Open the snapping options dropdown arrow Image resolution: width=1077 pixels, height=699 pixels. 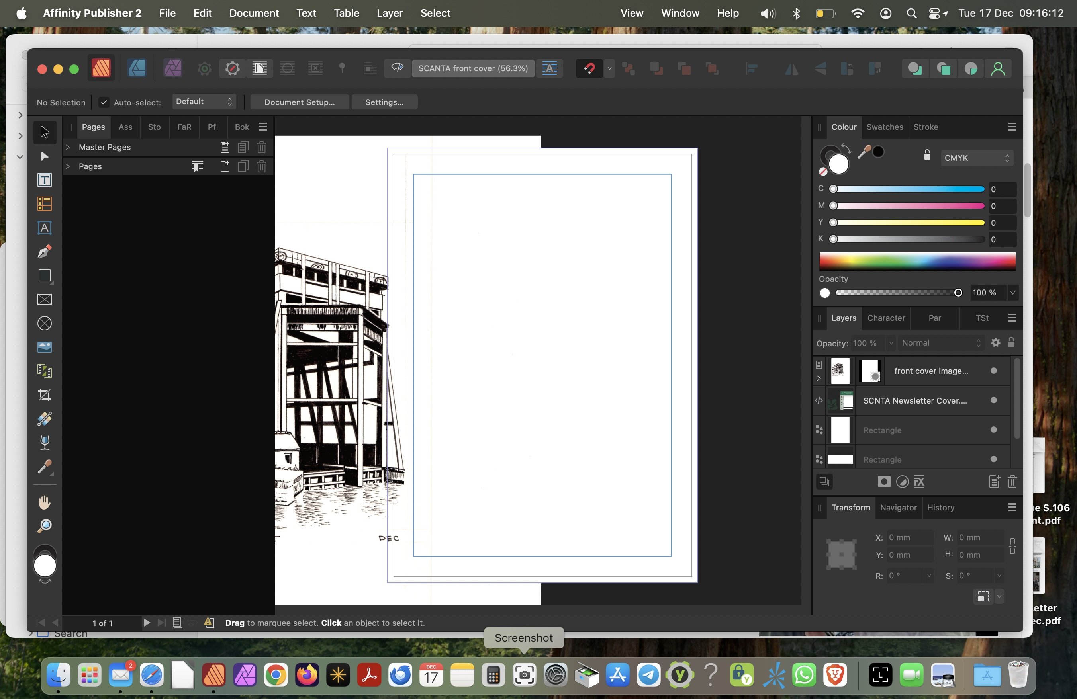[x=609, y=68]
